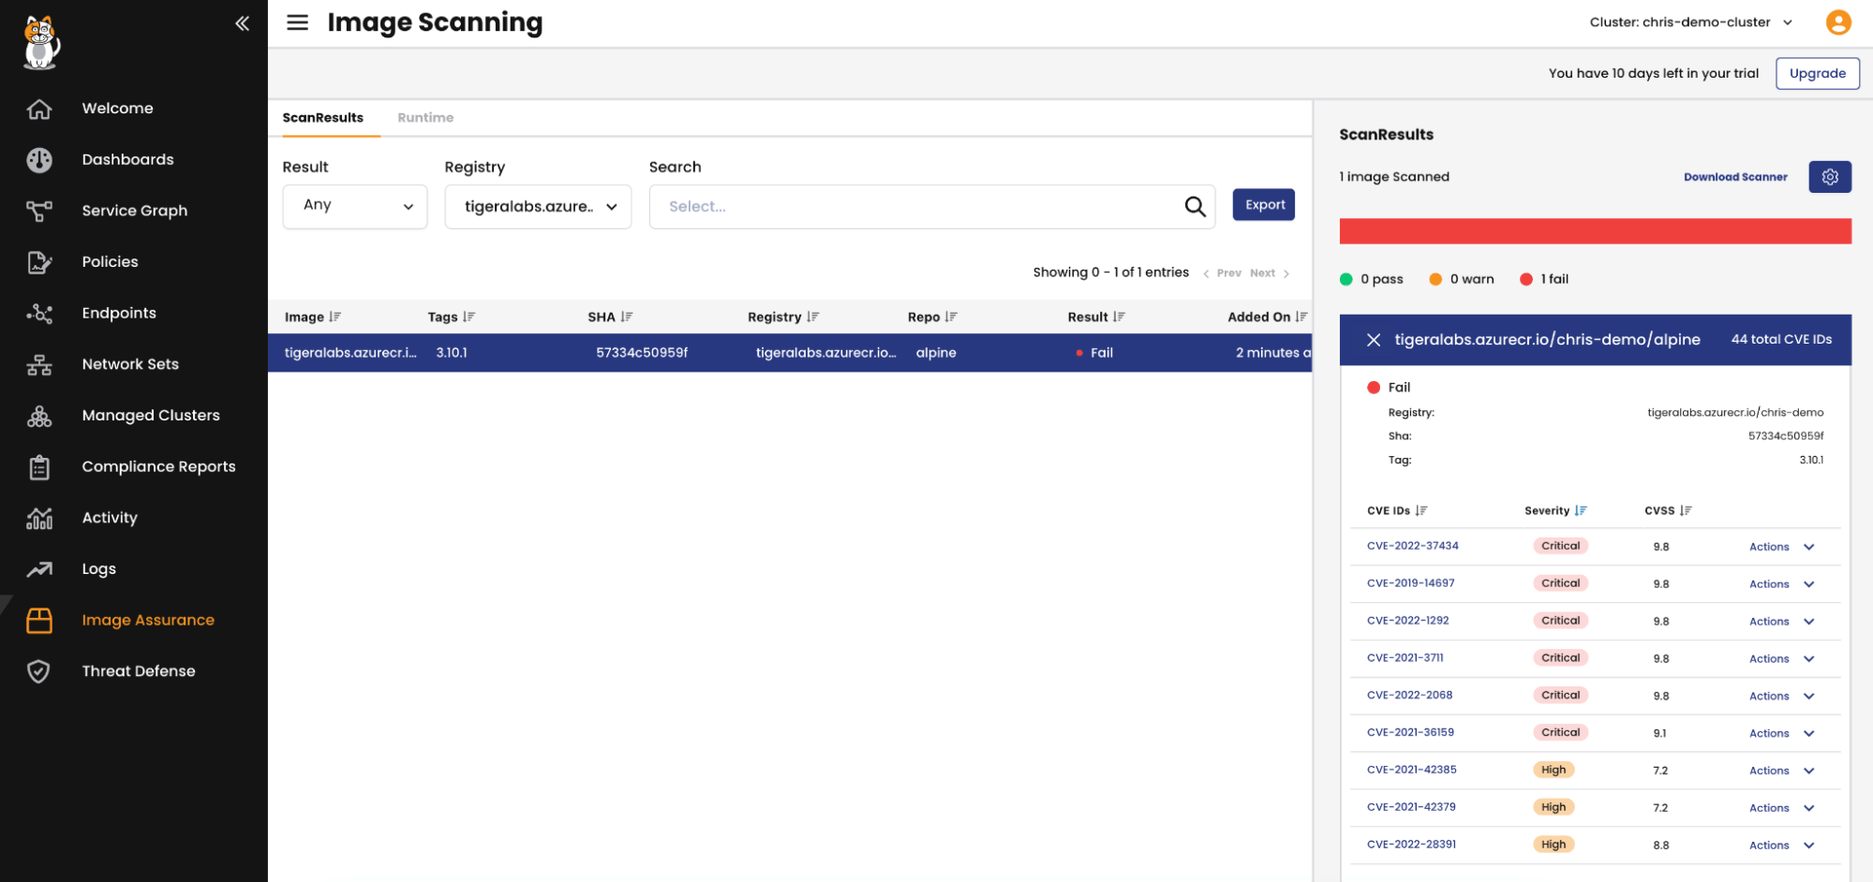Click the Dashboards gauge icon
Viewport: 1873px width, 882px height.
click(x=39, y=160)
